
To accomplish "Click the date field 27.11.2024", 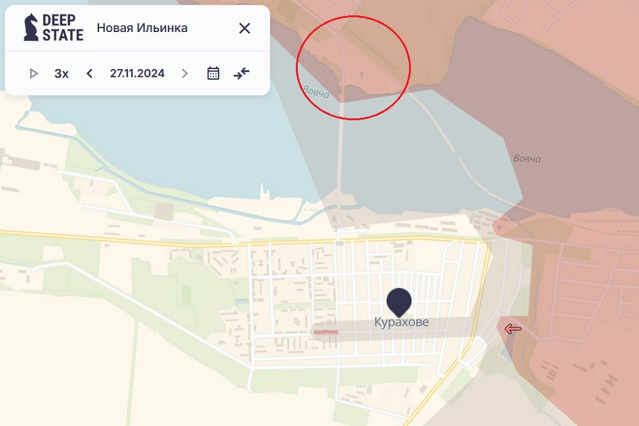I will coord(137,74).
